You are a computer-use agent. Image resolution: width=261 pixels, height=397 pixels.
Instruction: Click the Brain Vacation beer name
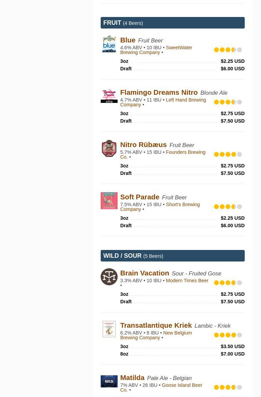pyautogui.click(x=144, y=273)
